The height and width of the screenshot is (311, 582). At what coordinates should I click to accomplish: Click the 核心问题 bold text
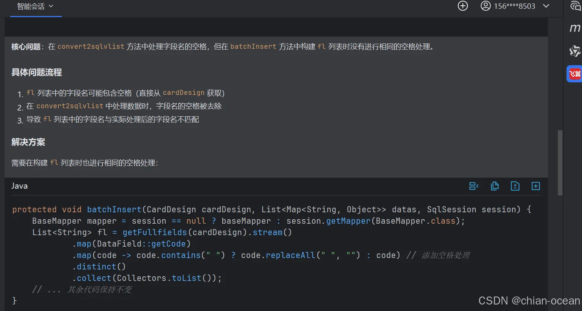(26, 47)
